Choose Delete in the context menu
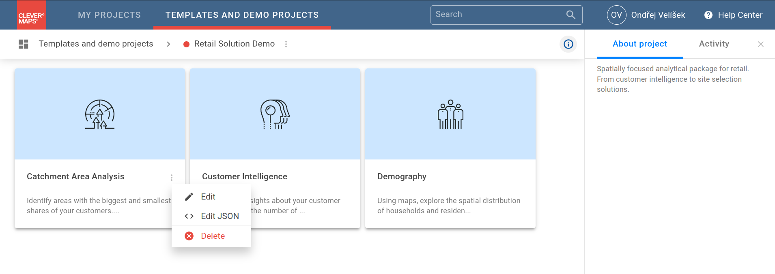This screenshot has height=274, width=775. 213,236
